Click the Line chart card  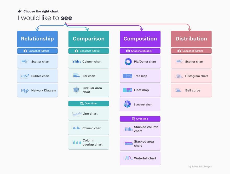(x=89, y=114)
